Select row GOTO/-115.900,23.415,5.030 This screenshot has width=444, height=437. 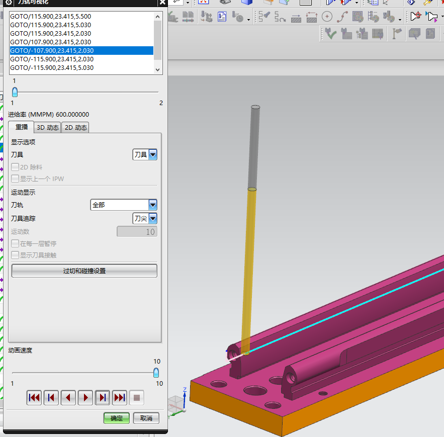coord(82,67)
